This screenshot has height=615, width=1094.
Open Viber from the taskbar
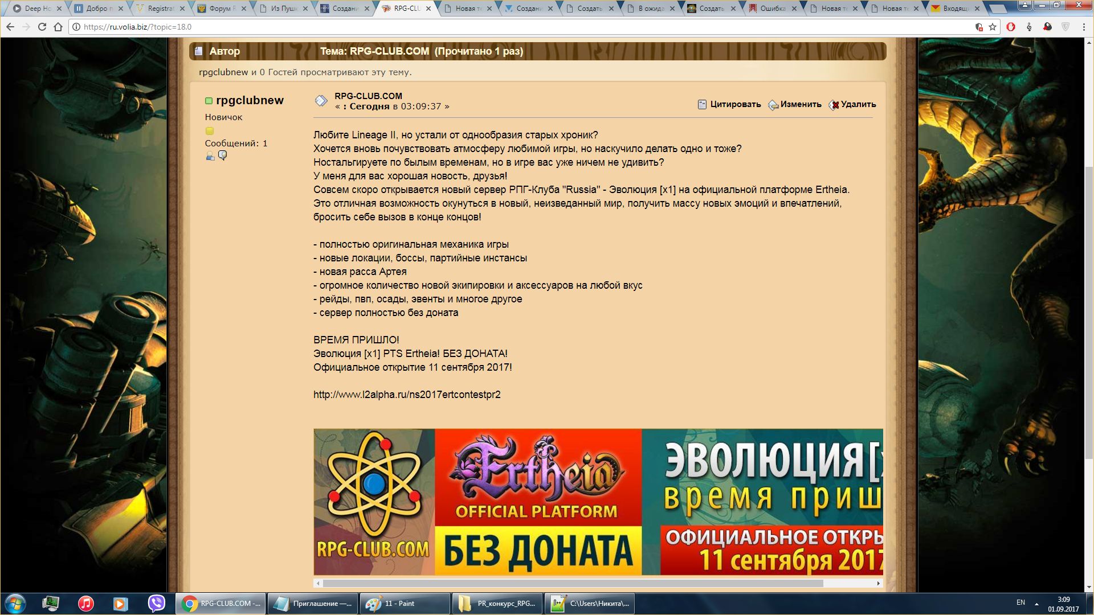[x=156, y=603]
